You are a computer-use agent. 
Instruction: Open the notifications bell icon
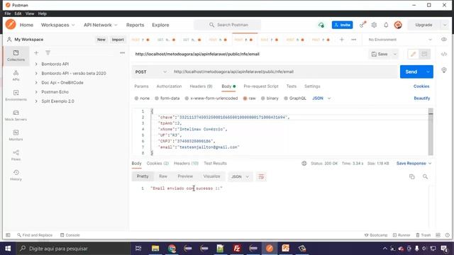[x=386, y=25]
